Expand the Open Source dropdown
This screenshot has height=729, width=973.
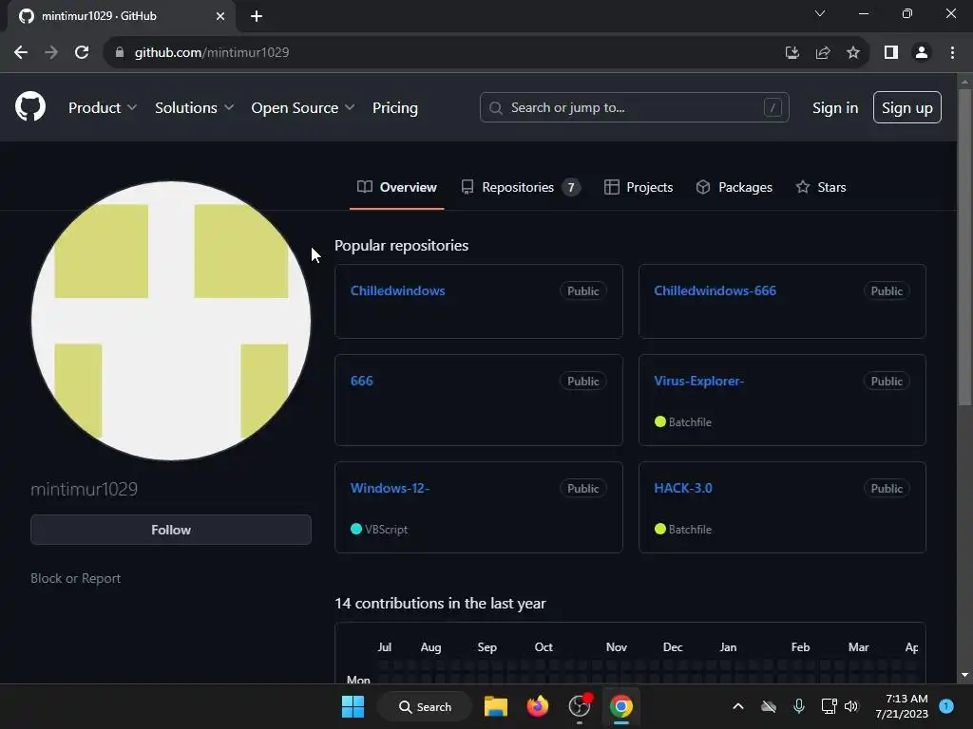[x=303, y=108]
